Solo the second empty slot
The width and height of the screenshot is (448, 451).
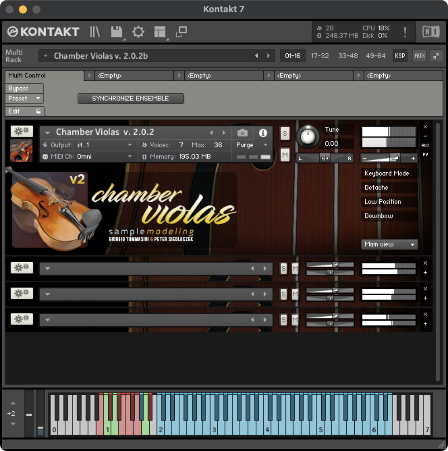coord(283,268)
